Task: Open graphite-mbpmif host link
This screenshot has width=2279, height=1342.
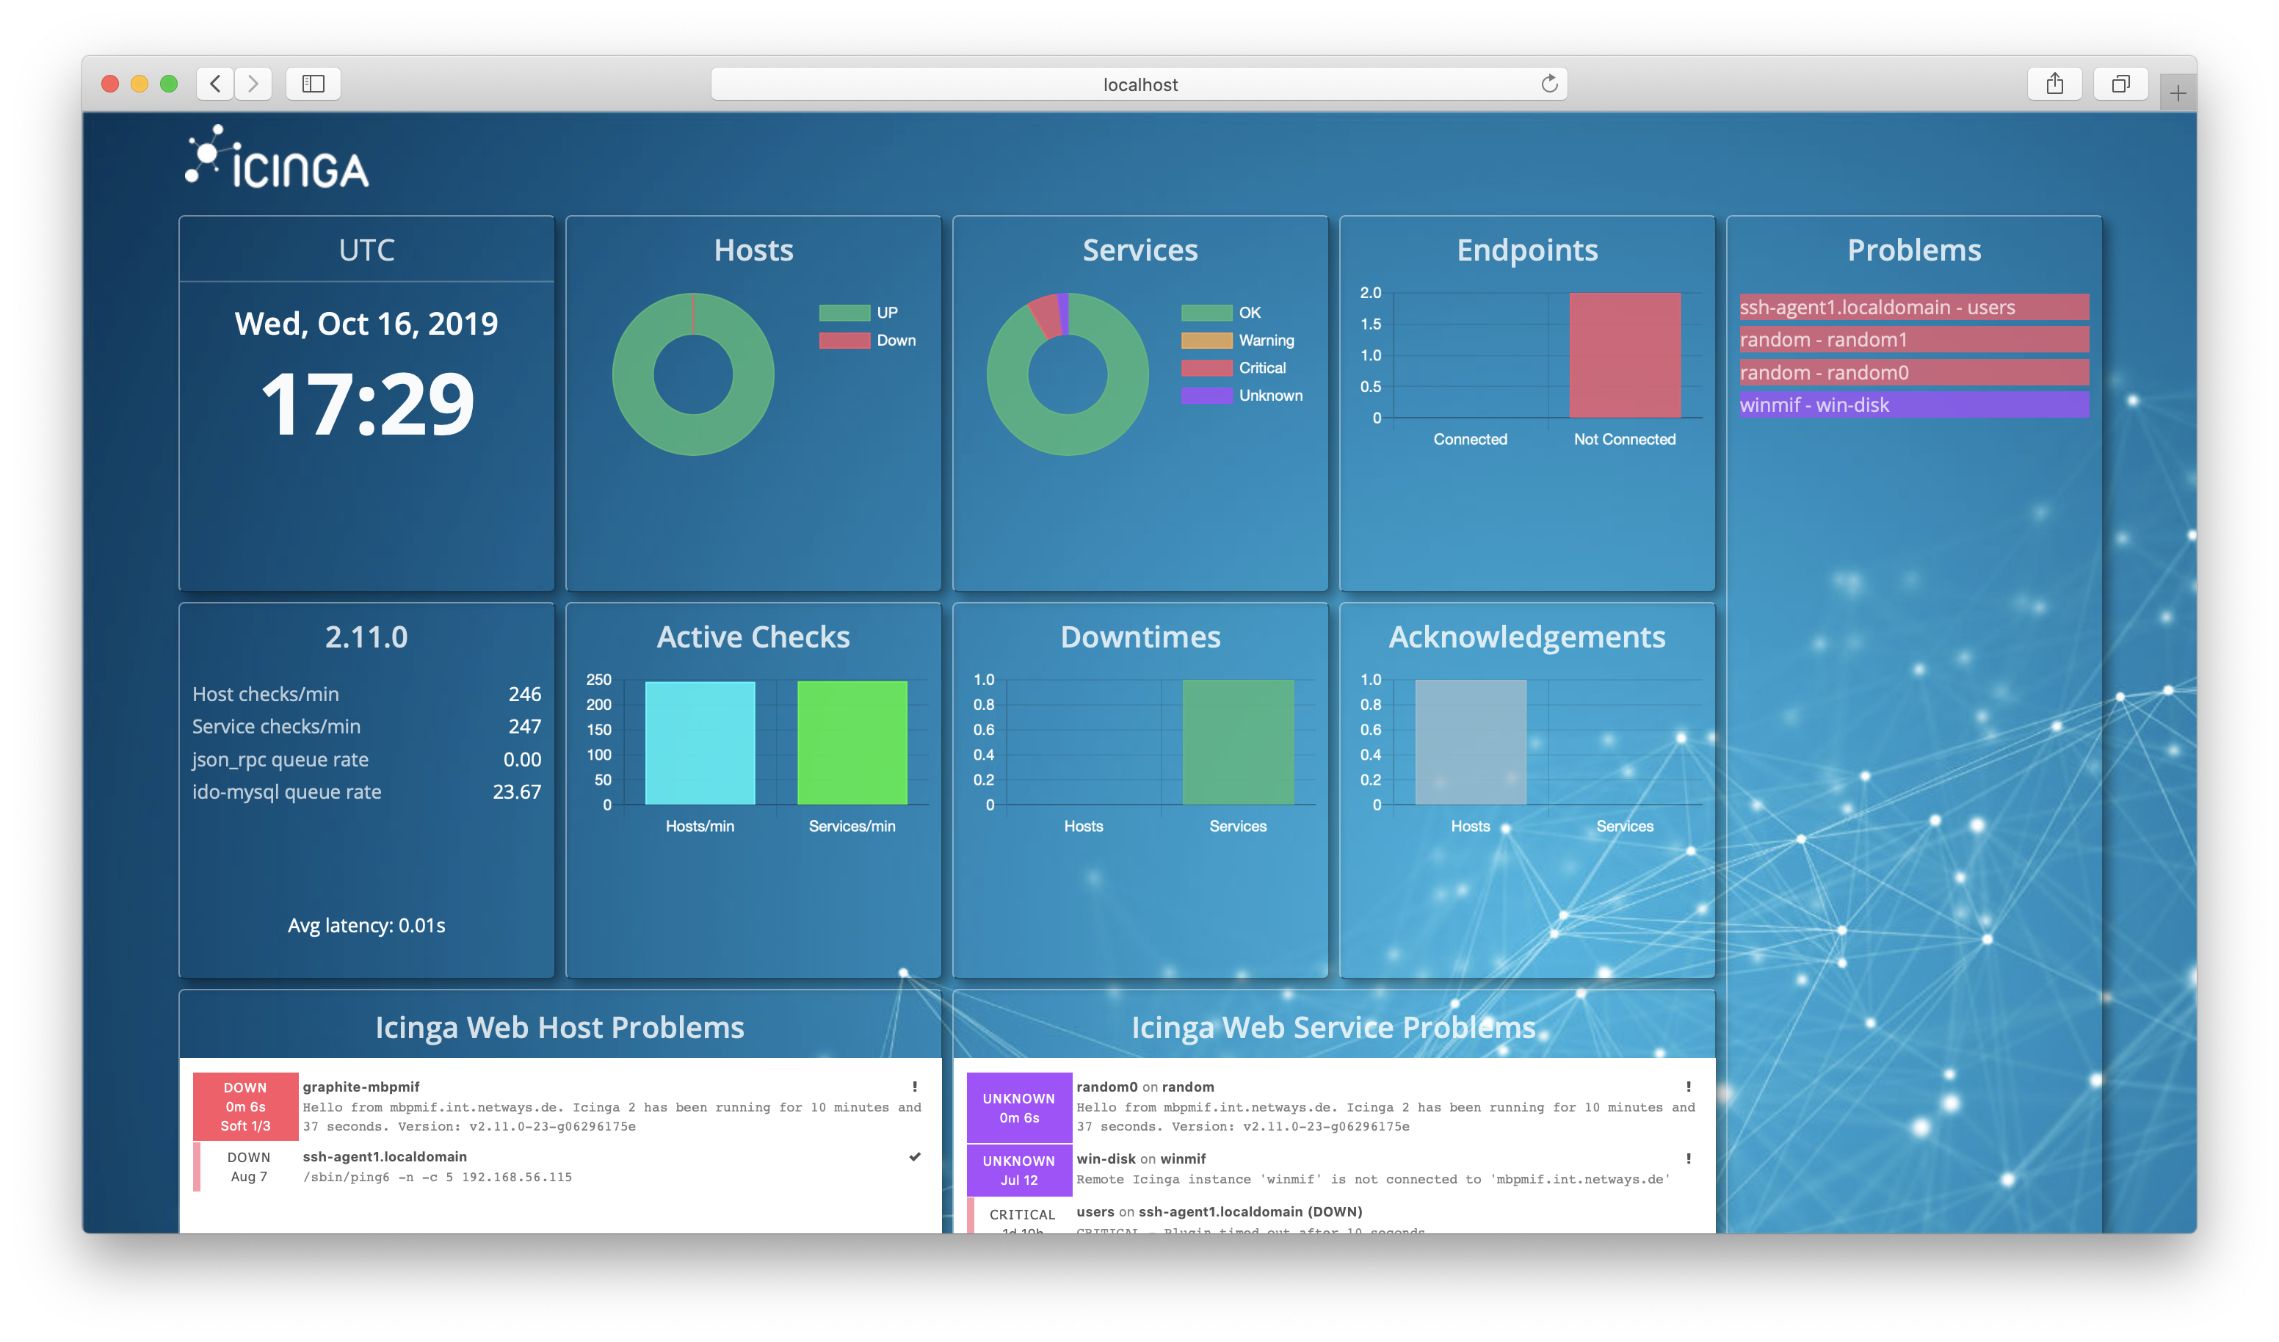Action: 360,1087
